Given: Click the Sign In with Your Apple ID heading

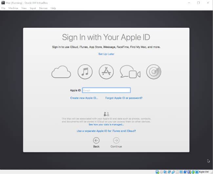Looking at the screenshot, I should (x=106, y=37).
